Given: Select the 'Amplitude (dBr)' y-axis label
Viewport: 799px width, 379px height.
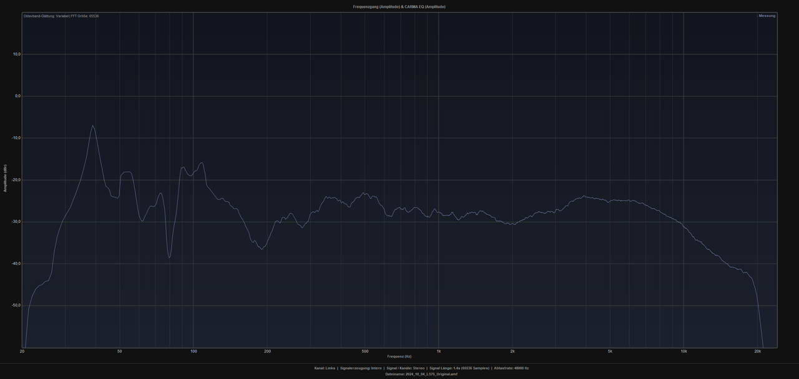Looking at the screenshot, I should tap(5, 179).
